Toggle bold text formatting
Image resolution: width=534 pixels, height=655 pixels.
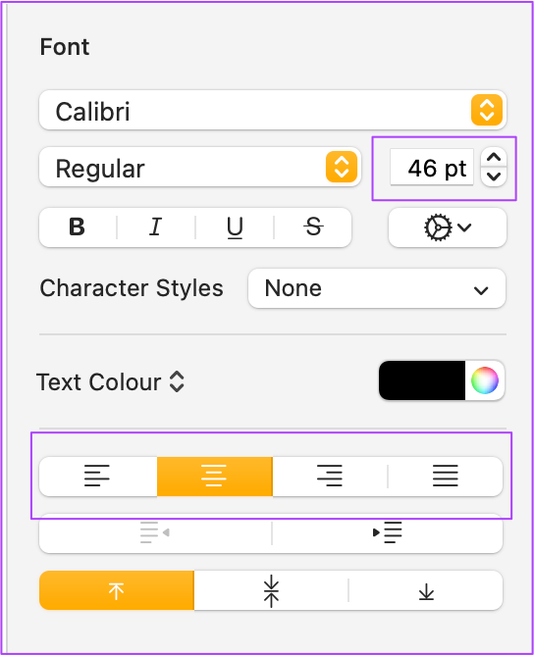(x=78, y=227)
